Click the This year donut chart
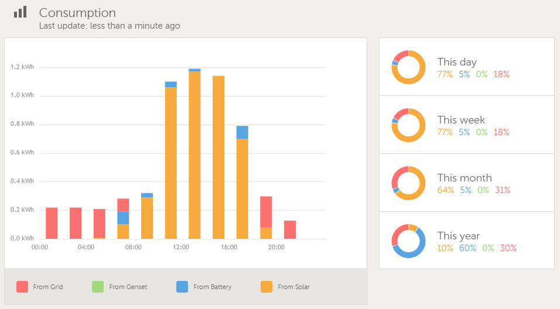 tap(408, 241)
